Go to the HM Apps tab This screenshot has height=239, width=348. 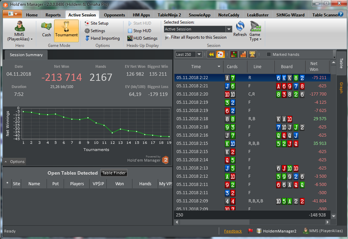(x=141, y=15)
